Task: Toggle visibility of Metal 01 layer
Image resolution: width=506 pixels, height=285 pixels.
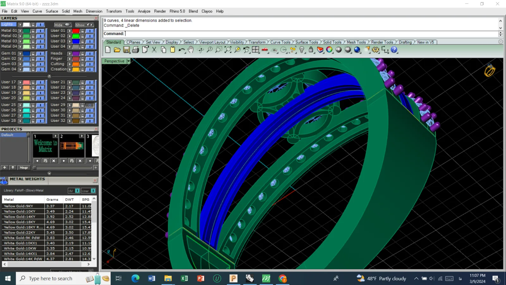Action: pos(40,31)
